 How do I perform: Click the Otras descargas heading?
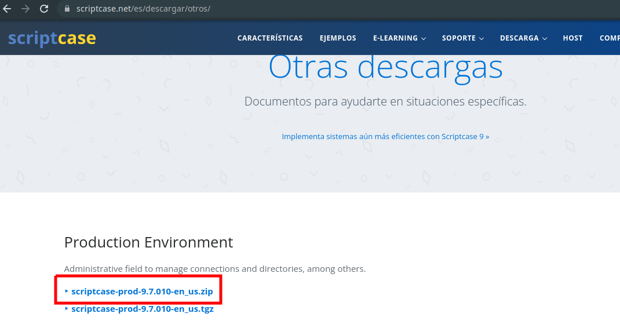[x=385, y=67]
